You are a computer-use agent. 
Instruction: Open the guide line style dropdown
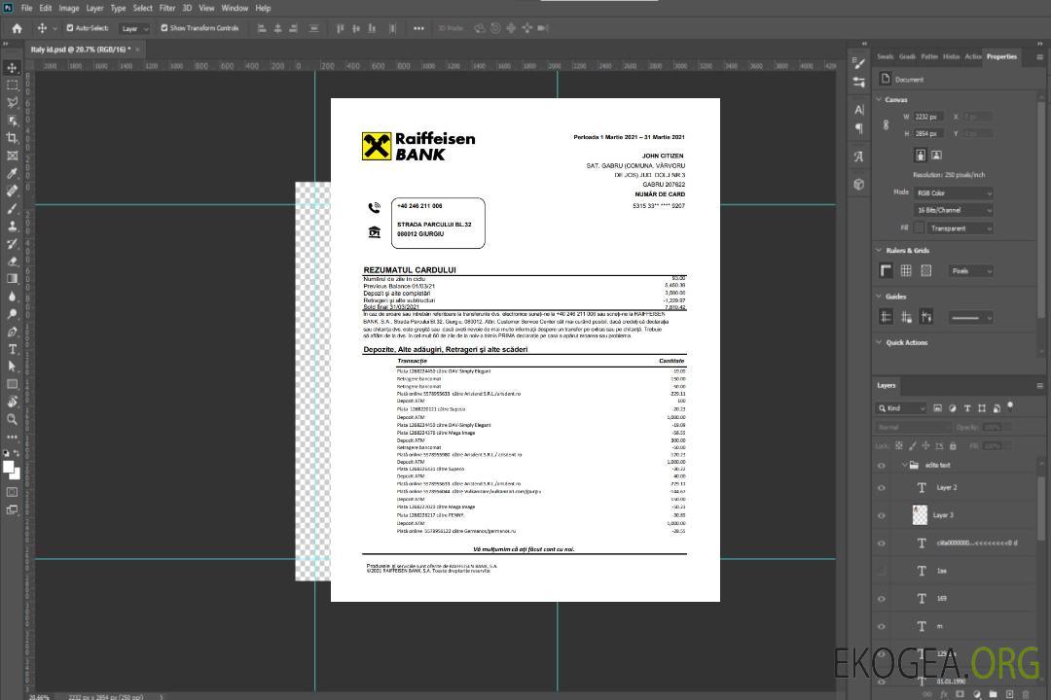(x=970, y=318)
